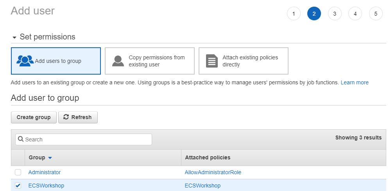389x191 pixels.
Task: Click the Refresh circular arrows icon
Action: (66, 117)
